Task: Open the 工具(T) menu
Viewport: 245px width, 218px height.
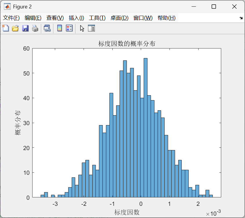Action: point(97,18)
